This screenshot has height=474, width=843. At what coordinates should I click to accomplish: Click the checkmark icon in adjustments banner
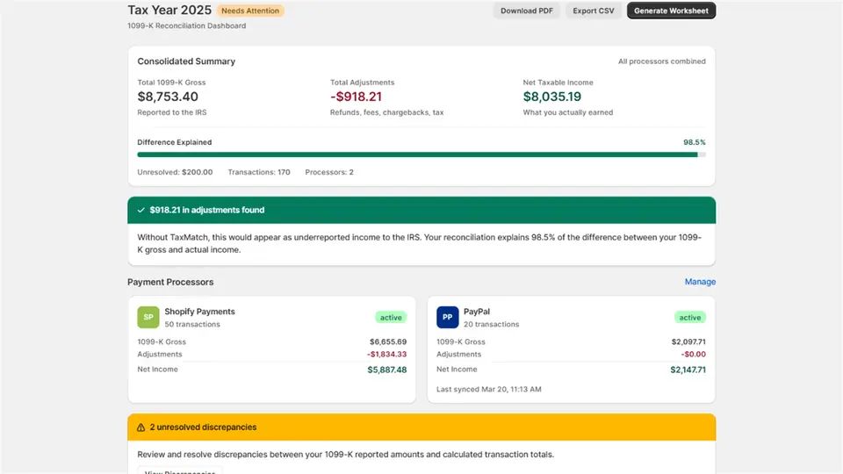(140, 210)
